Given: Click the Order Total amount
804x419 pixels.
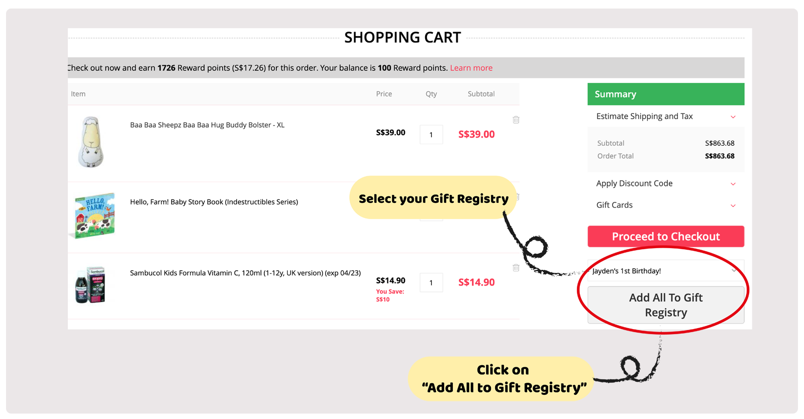Looking at the screenshot, I should 720,156.
